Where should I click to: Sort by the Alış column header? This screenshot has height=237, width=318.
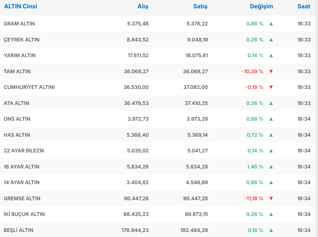143,6
